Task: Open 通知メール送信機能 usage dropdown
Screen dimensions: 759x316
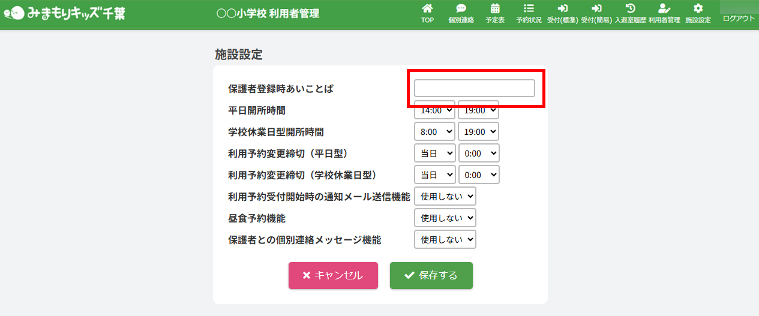Action: 445,196
